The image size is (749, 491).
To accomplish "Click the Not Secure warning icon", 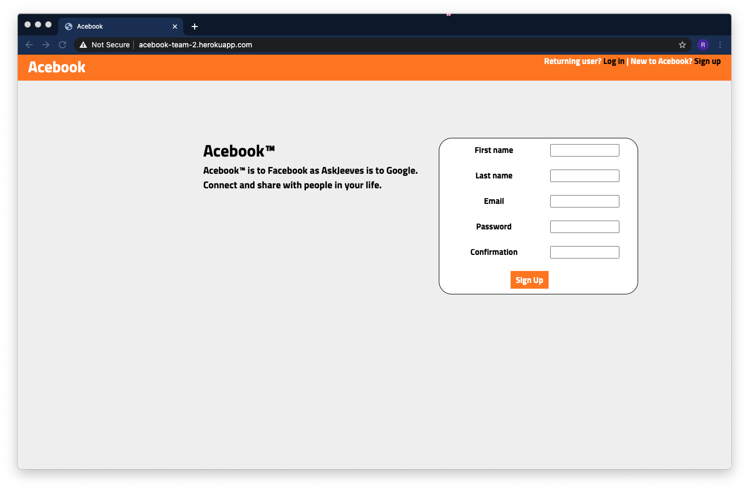I will [83, 45].
